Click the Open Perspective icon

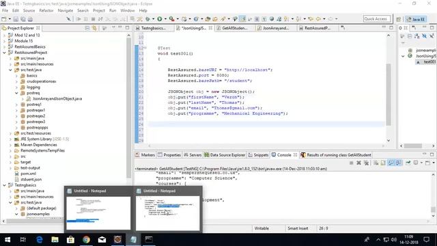click(399, 19)
